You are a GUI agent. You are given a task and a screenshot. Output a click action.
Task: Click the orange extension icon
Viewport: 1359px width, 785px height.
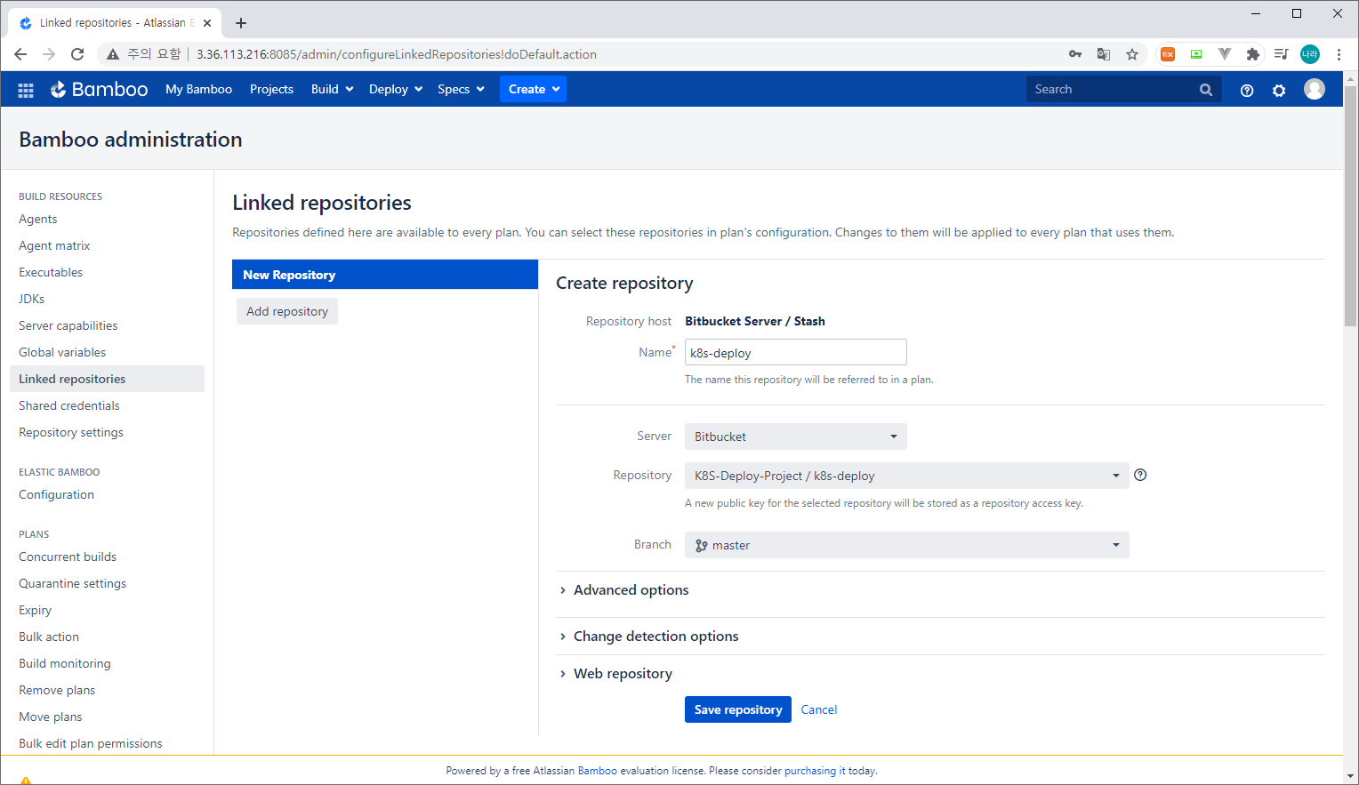point(1168,54)
